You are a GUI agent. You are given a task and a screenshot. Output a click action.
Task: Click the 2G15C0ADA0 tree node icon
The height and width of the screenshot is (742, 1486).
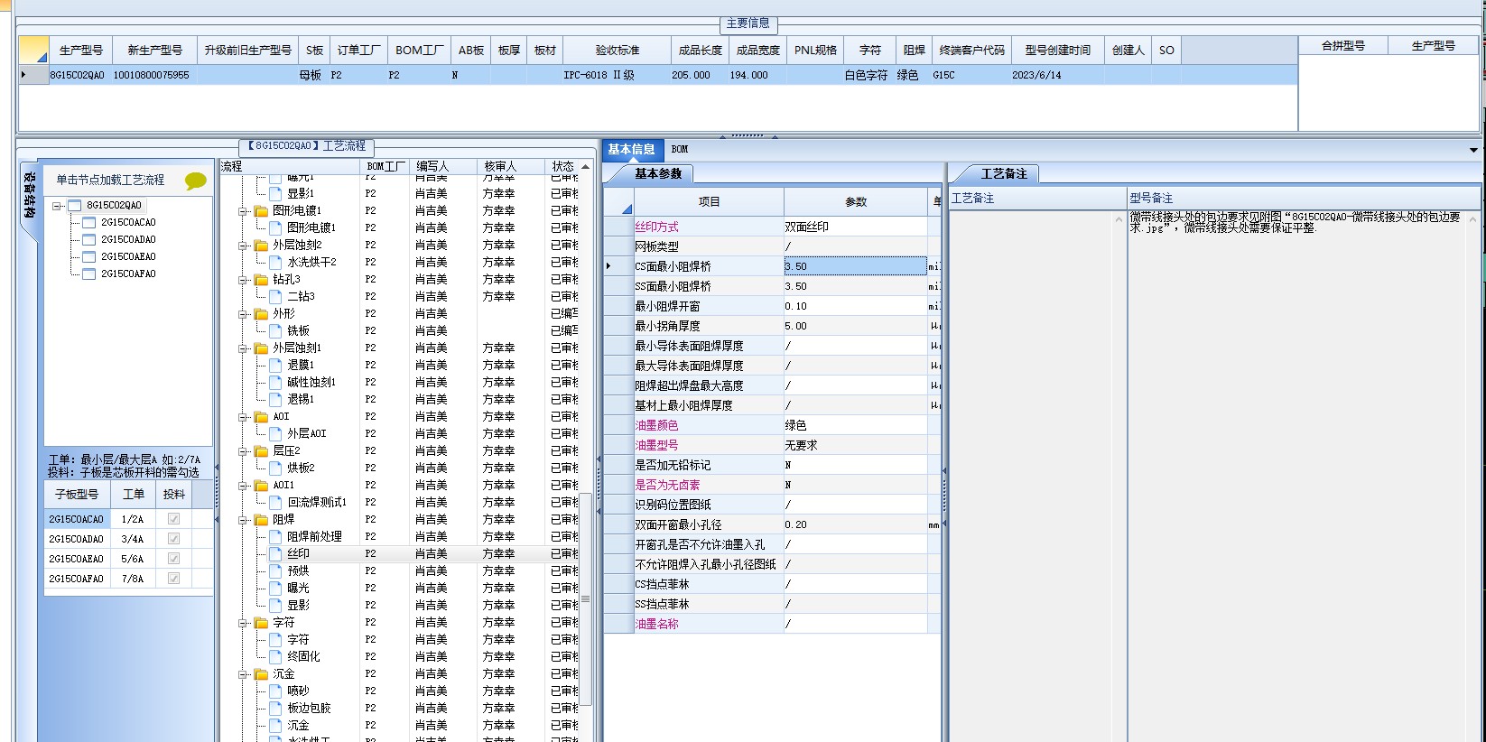pos(89,240)
